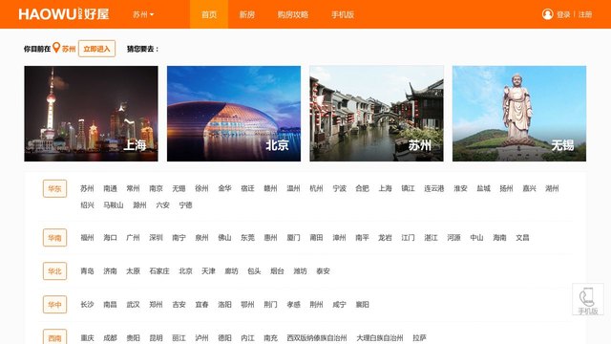
Task: Open the 新房 navigation tab
Action: coord(246,14)
